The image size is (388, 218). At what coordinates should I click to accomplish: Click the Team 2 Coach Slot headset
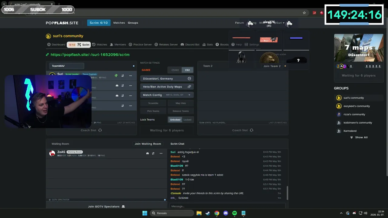[x=252, y=130]
